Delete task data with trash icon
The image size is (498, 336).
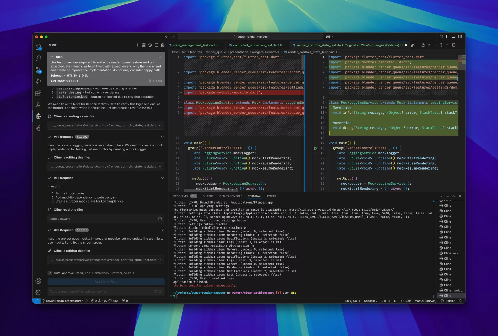[150, 81]
